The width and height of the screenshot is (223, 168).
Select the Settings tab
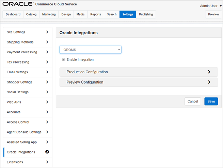pos(128,14)
